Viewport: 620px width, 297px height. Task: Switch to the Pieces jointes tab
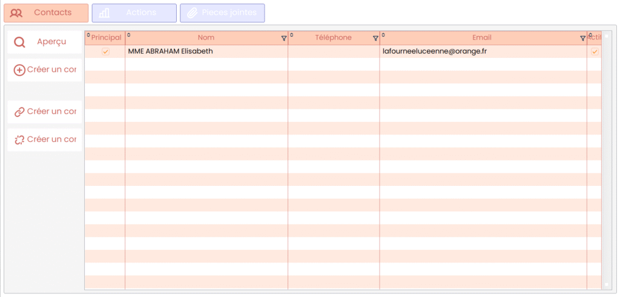click(x=222, y=13)
